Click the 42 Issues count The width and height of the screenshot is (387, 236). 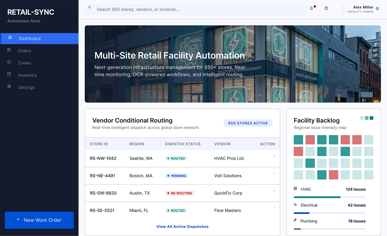click(357, 205)
